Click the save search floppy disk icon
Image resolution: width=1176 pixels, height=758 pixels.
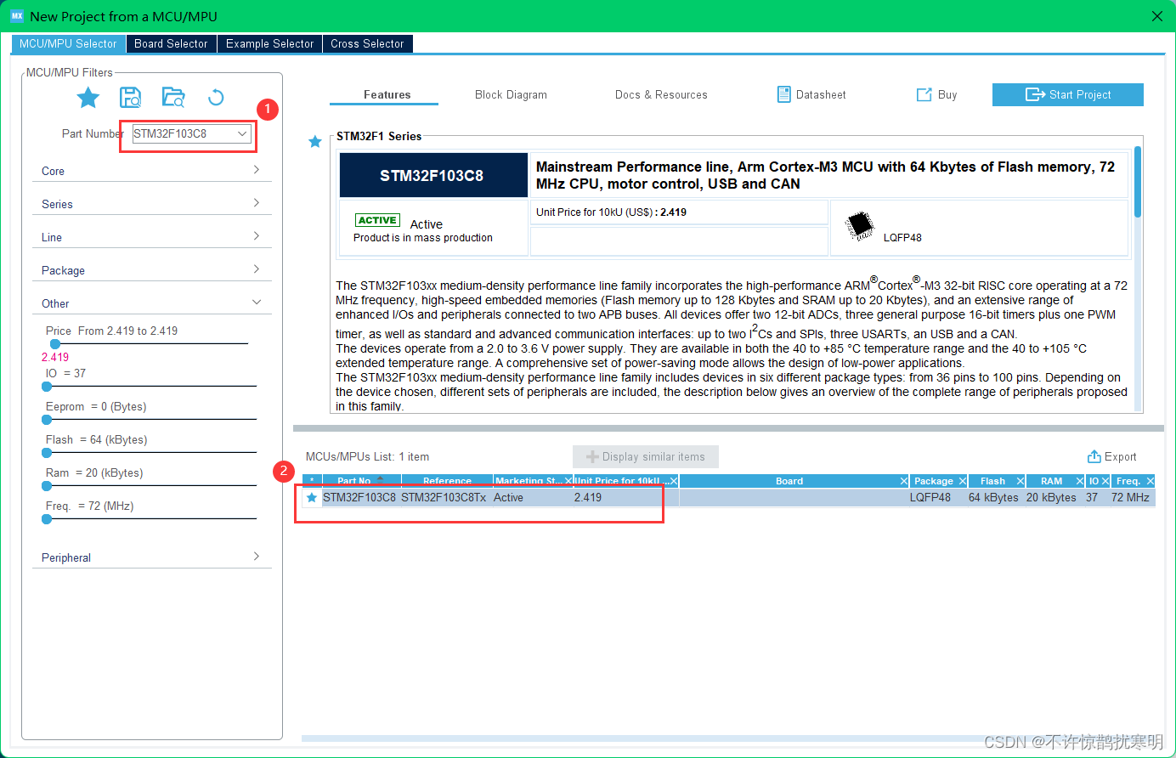coord(130,97)
